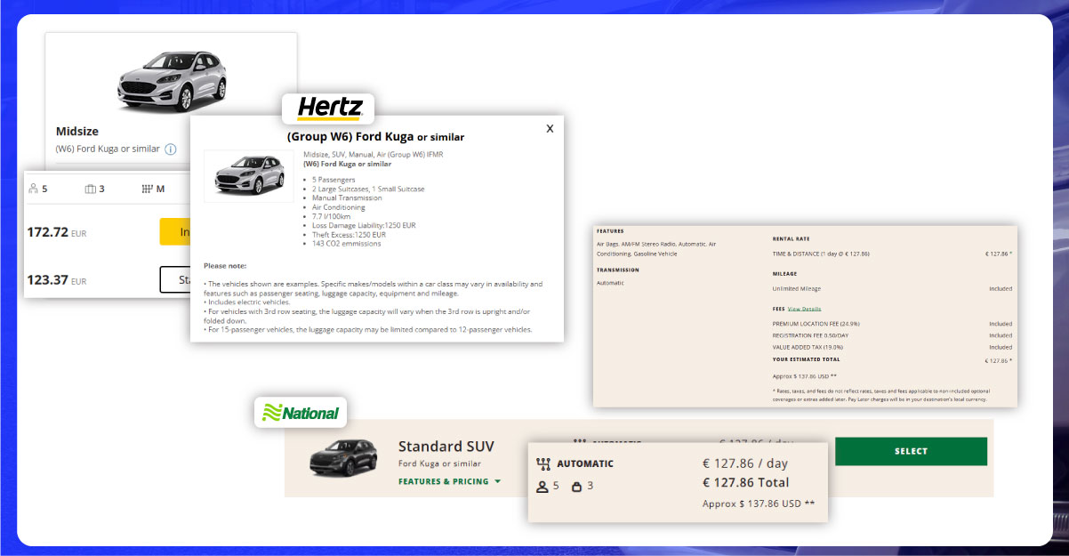The image size is (1069, 556).
Task: Click the 172.72 EUR price
Action: click(56, 232)
